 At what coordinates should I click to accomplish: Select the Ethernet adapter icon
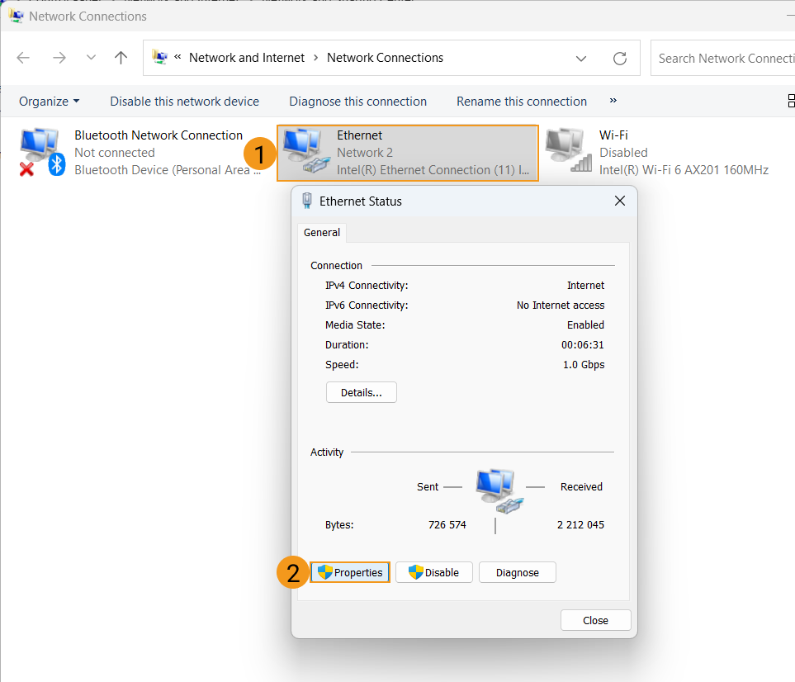click(307, 151)
